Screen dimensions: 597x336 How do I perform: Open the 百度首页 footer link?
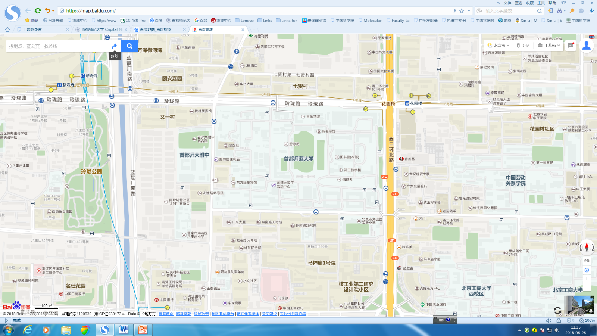[166, 314]
